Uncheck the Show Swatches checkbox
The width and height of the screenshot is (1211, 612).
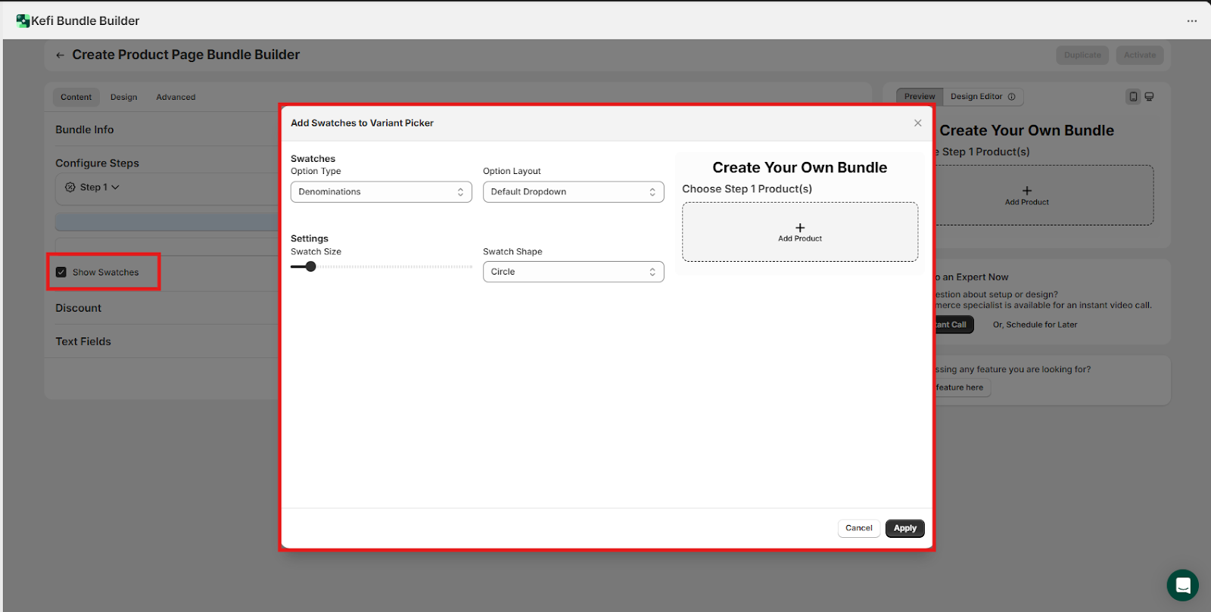(61, 272)
